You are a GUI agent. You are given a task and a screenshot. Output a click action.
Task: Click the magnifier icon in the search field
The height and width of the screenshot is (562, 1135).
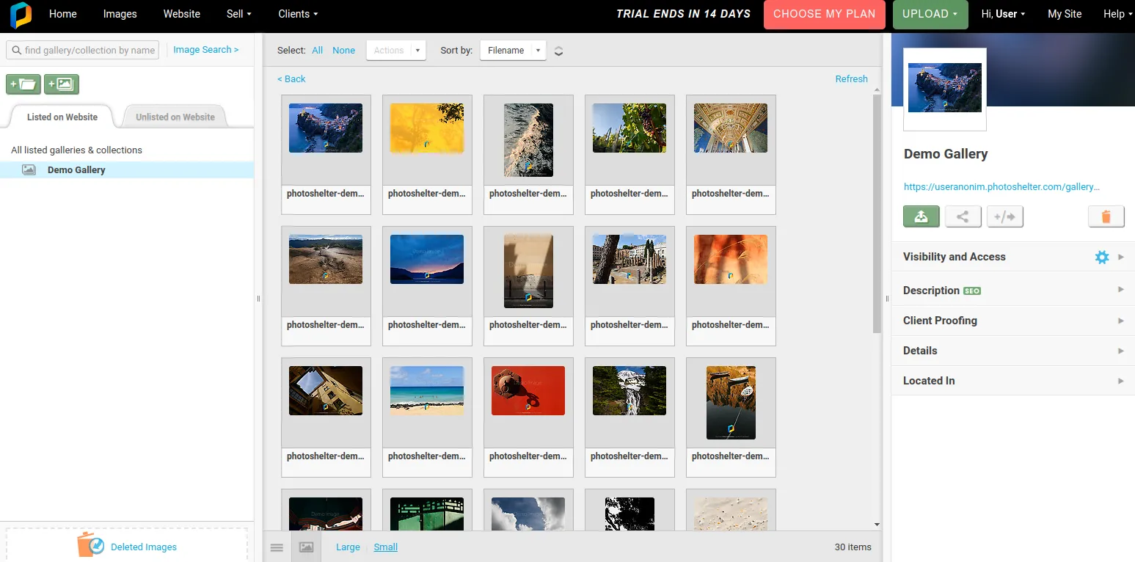click(16, 50)
